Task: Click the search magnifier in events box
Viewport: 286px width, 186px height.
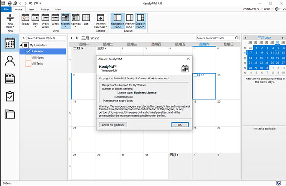Action: click(237, 38)
